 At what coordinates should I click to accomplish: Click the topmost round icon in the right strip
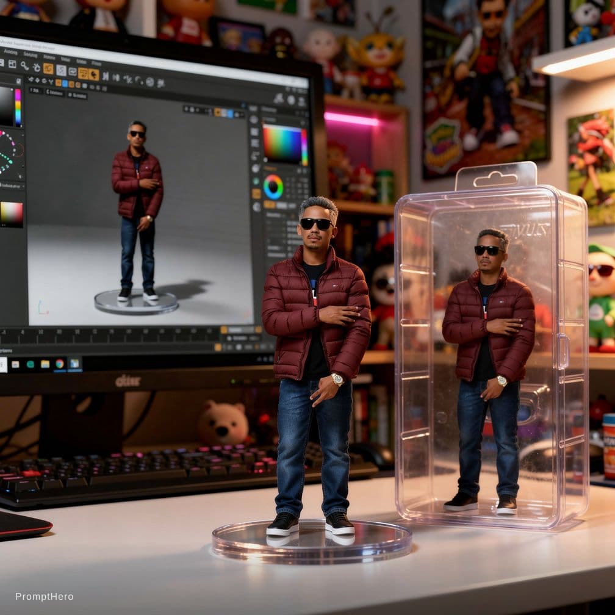pyautogui.click(x=254, y=120)
